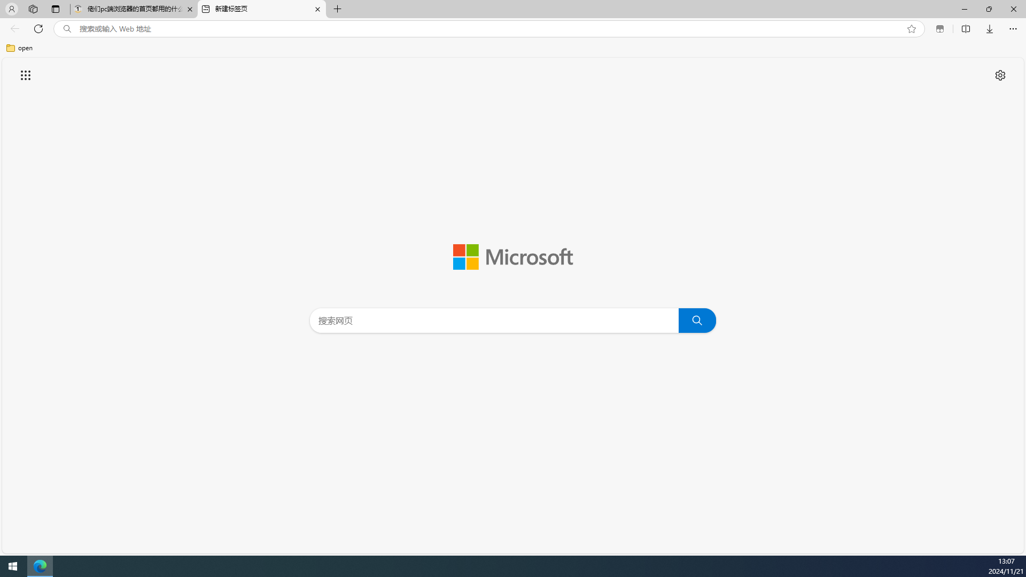Restore down the browser window
Viewport: 1026px width, 577px height.
[x=989, y=9]
